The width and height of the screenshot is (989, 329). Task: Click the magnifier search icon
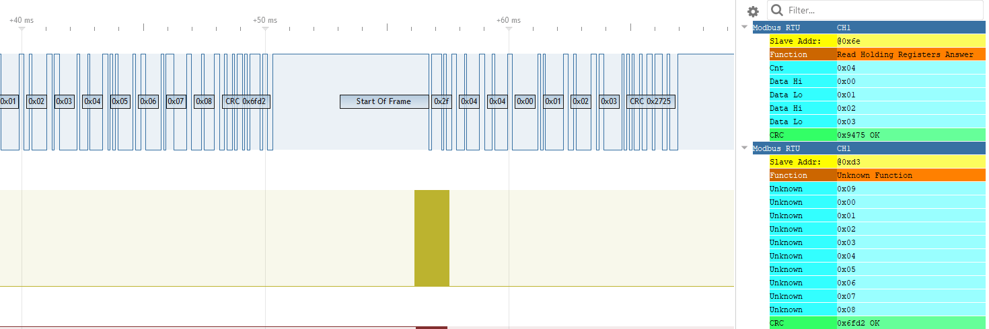pyautogui.click(x=777, y=10)
